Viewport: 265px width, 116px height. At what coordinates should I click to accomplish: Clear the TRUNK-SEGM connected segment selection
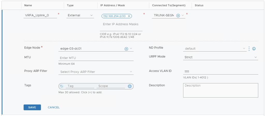(178, 15)
